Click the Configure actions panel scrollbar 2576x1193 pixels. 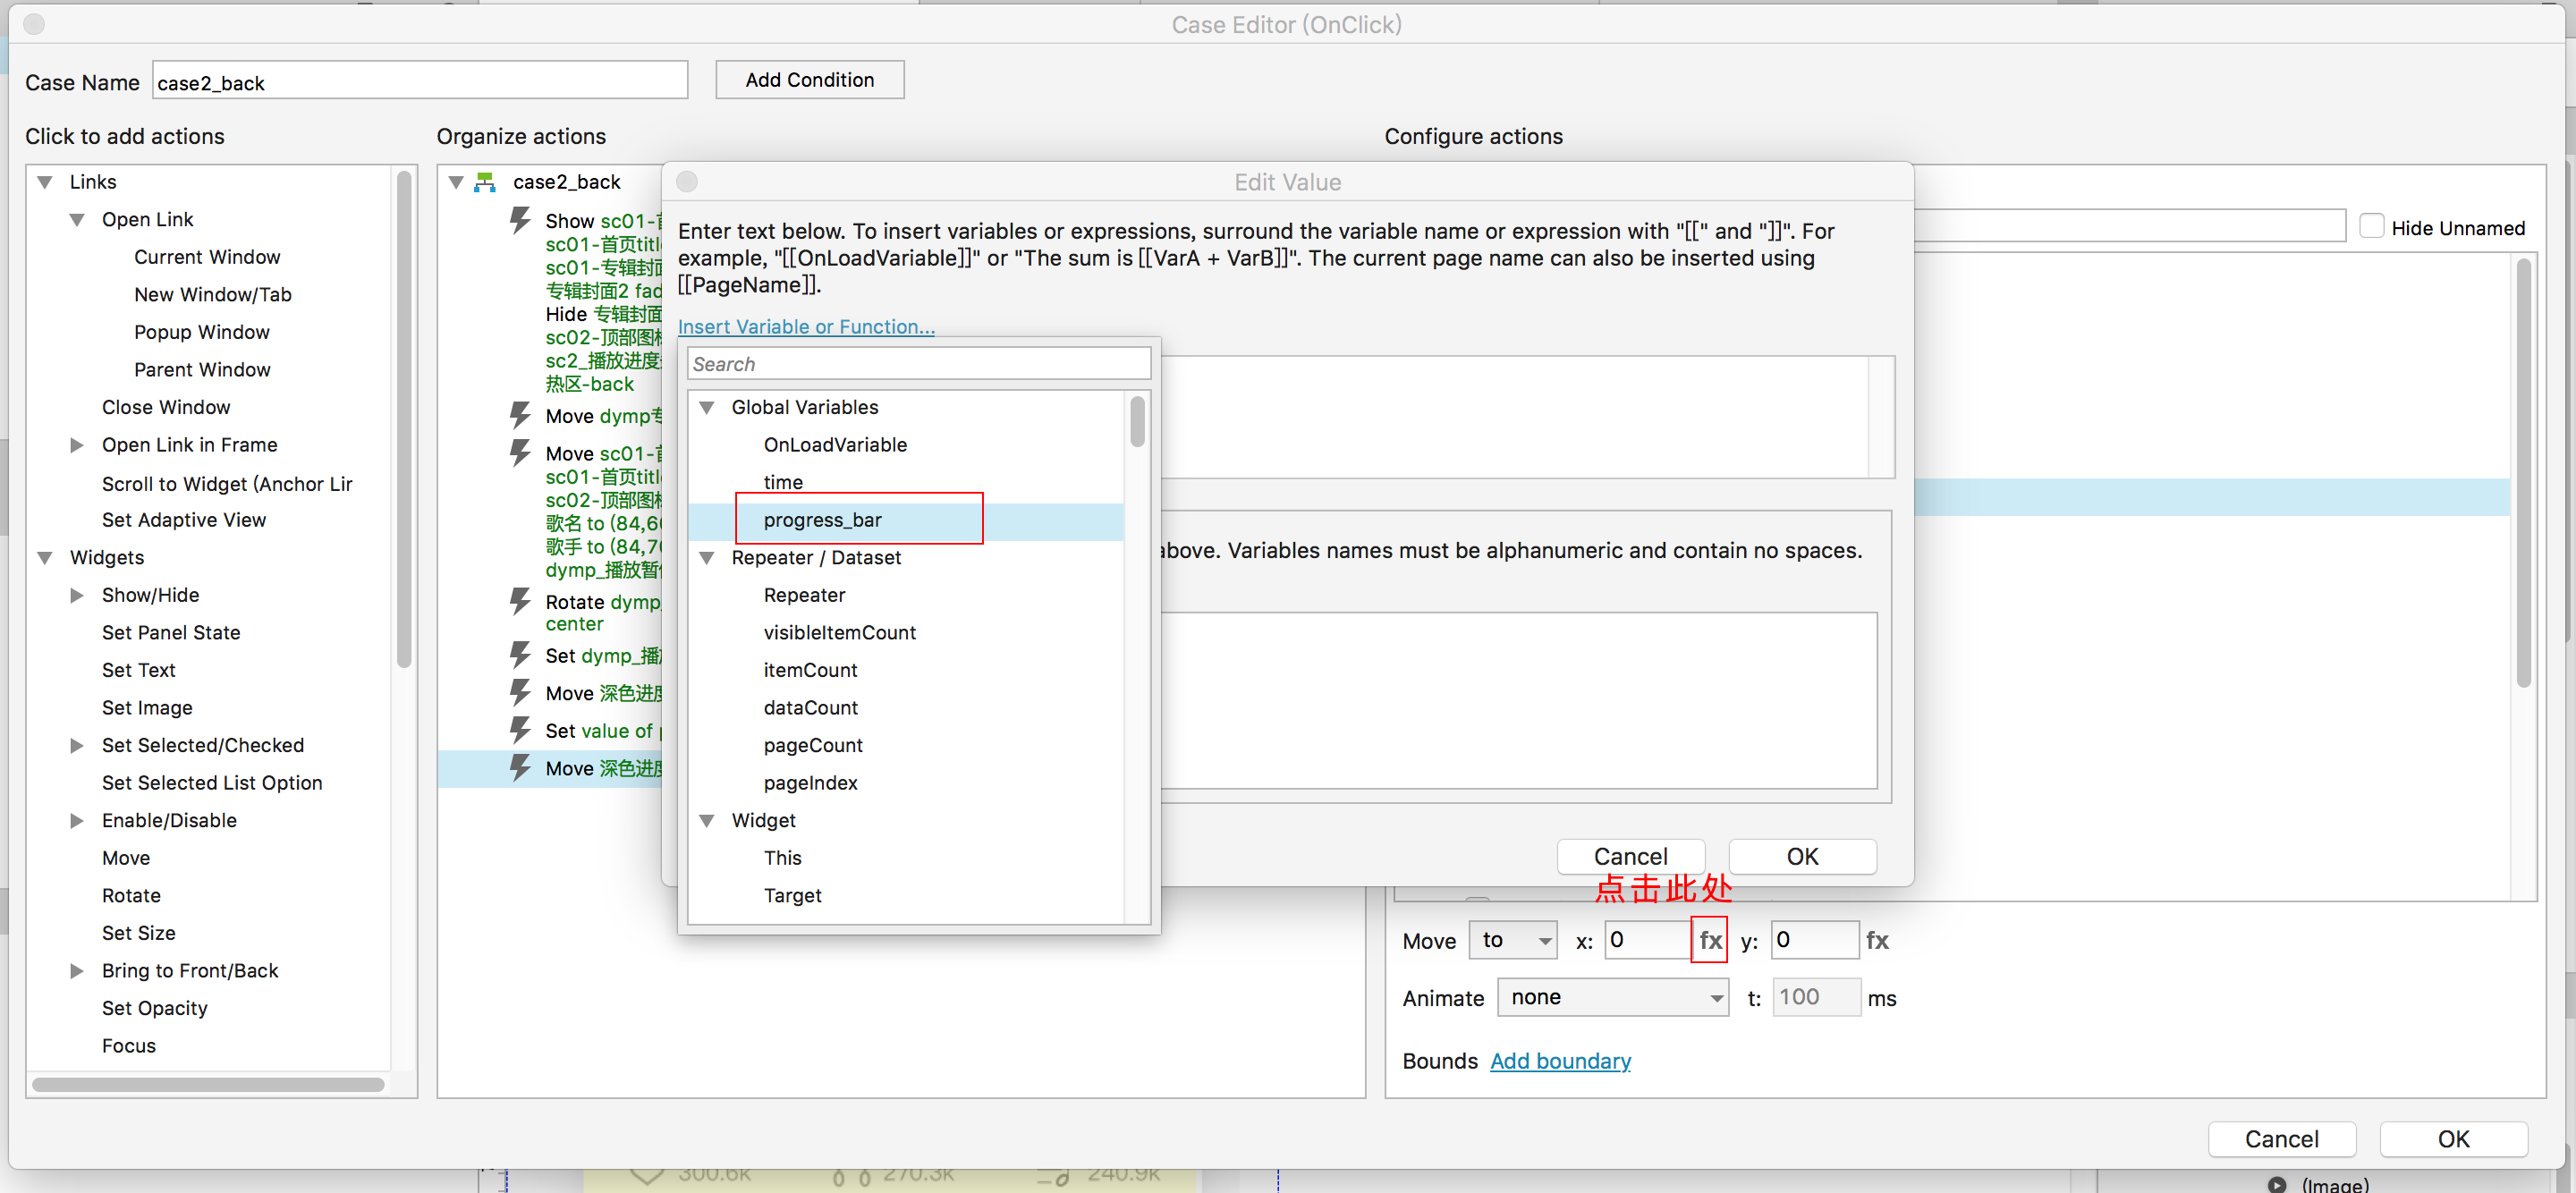click(x=2523, y=472)
